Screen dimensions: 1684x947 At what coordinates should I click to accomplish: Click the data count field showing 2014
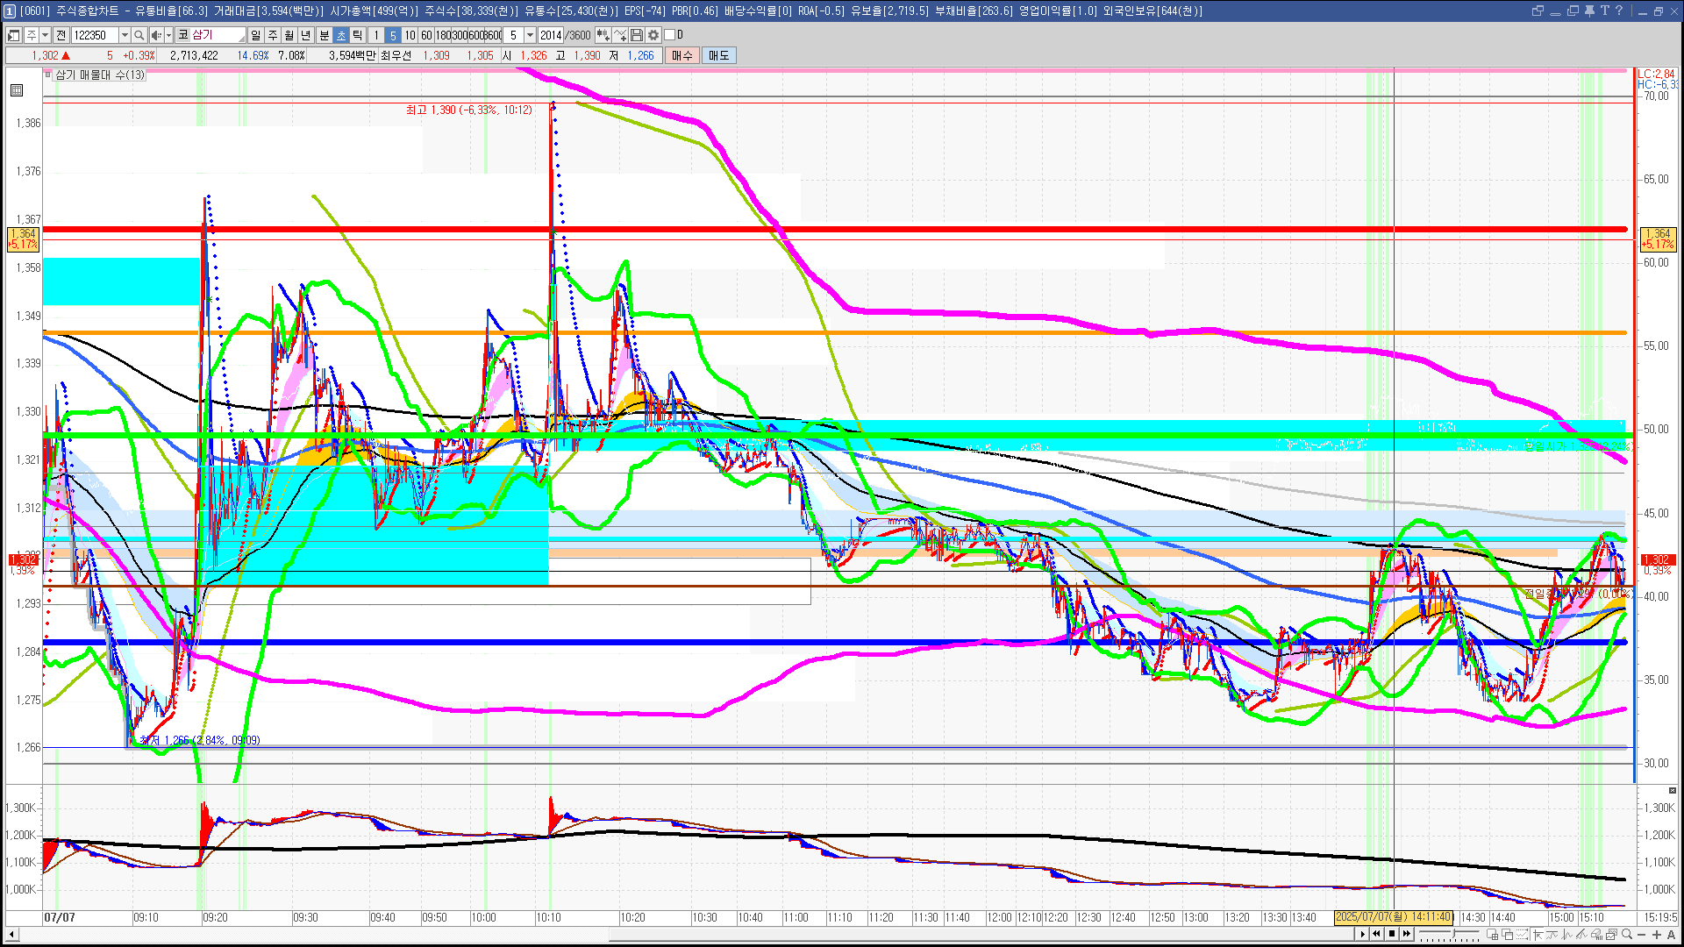tap(551, 35)
